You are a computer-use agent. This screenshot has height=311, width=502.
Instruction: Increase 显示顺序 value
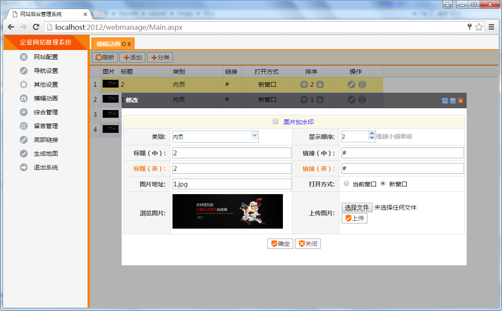[372, 133]
